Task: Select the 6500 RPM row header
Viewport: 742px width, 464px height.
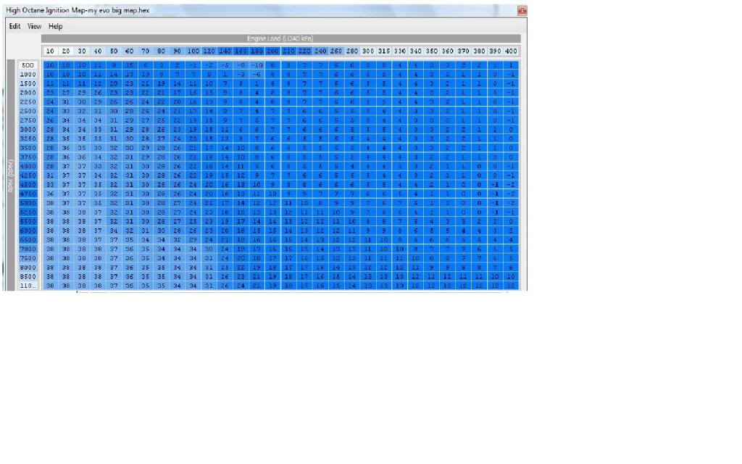Action: click(x=28, y=239)
